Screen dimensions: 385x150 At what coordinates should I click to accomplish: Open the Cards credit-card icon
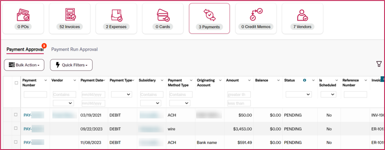click(x=163, y=15)
